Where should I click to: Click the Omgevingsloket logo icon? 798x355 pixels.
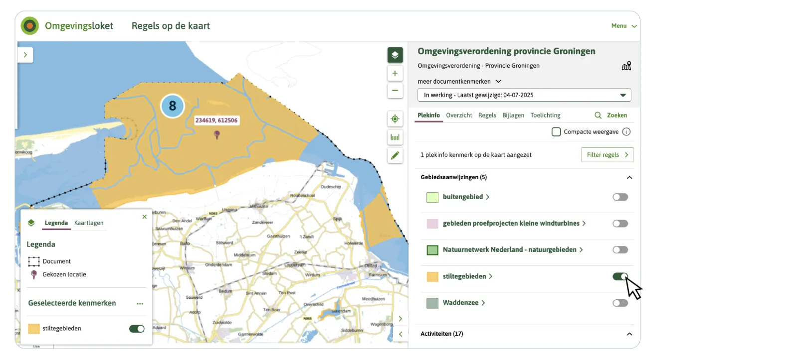click(30, 26)
